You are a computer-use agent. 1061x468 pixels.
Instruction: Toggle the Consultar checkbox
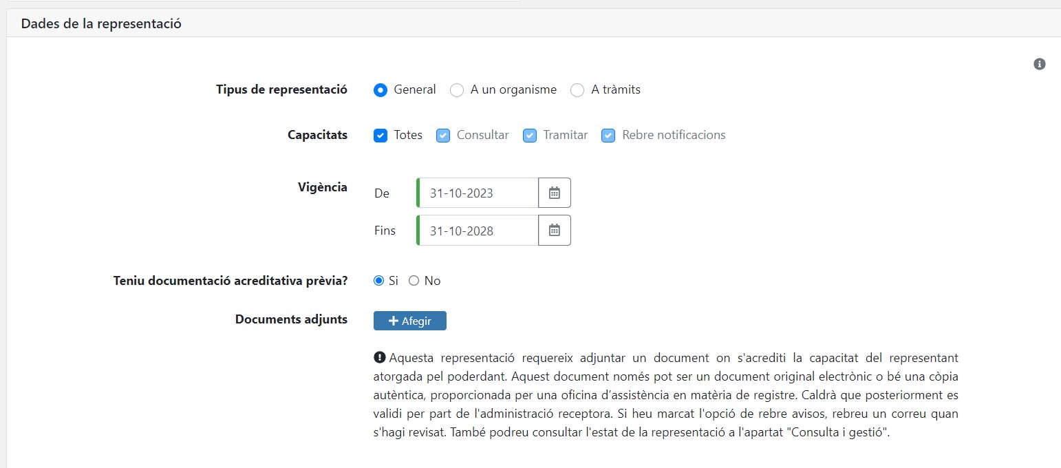(x=443, y=136)
